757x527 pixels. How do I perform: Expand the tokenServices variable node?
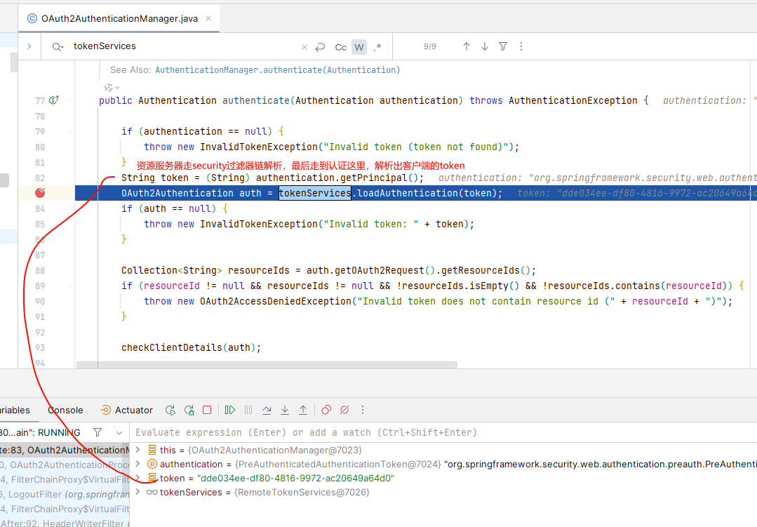(x=138, y=492)
